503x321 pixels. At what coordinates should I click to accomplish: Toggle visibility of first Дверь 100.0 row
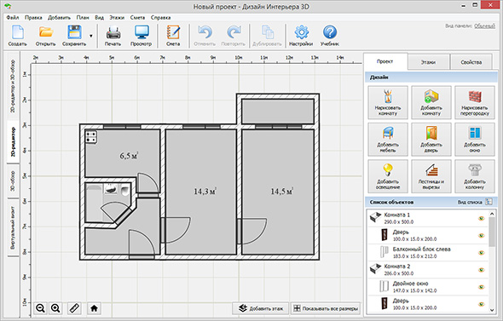[x=481, y=236]
